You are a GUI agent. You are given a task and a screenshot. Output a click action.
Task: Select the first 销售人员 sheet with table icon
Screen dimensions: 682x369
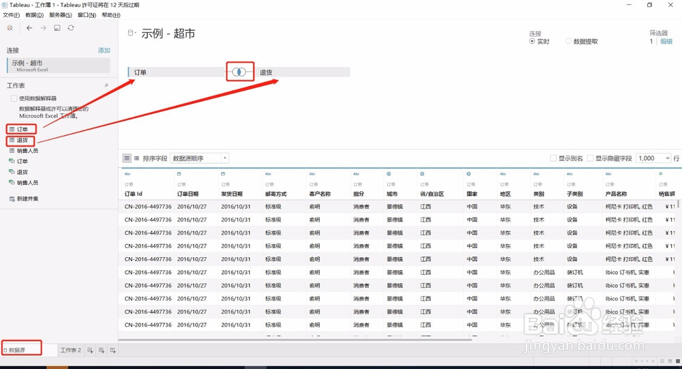pyautogui.click(x=25, y=151)
